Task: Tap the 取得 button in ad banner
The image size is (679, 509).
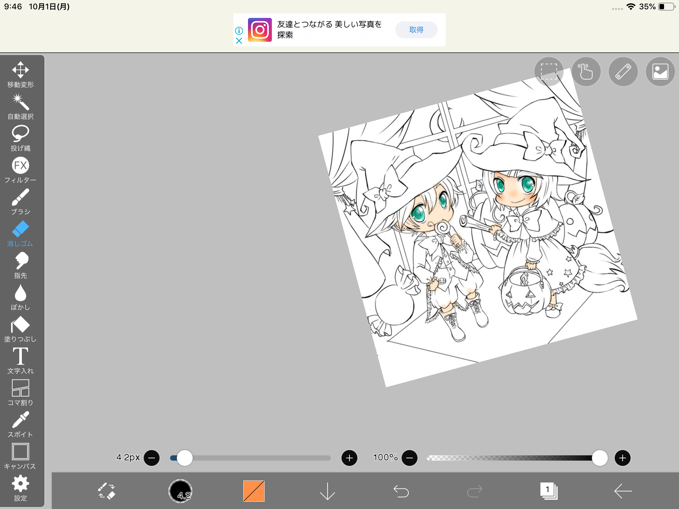Action: pyautogui.click(x=416, y=30)
